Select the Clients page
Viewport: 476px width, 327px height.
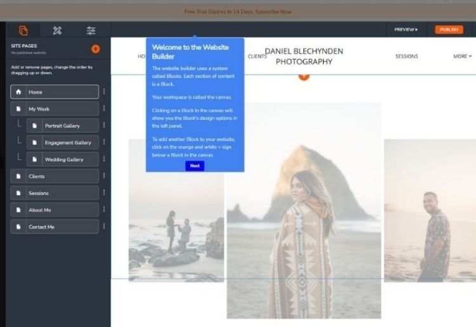(55, 176)
